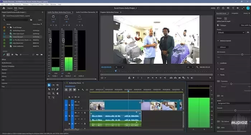Go to In point in Program monitor
251x135 pixels.
[x=148, y=78]
